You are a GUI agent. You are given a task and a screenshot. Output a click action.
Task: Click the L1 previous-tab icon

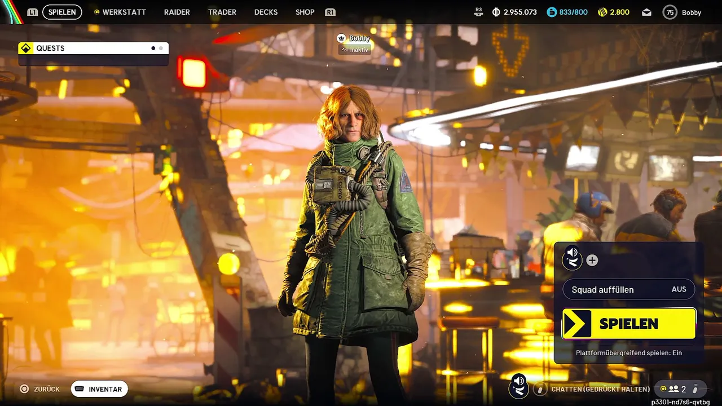(x=32, y=12)
